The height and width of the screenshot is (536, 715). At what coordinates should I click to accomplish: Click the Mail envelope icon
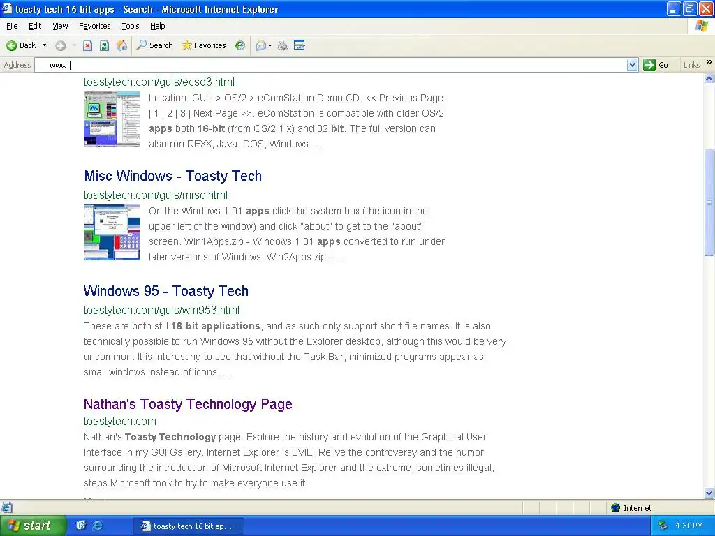point(261,45)
